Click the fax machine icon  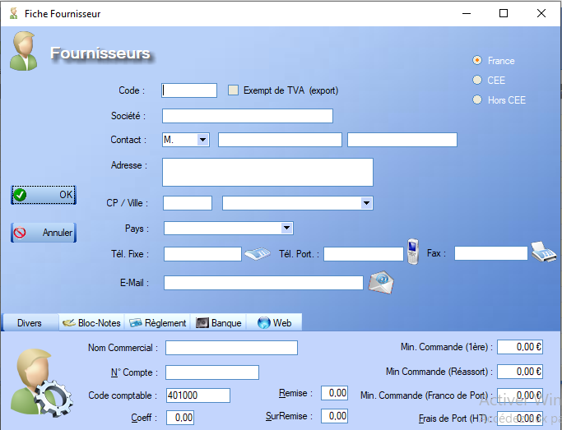(542, 252)
